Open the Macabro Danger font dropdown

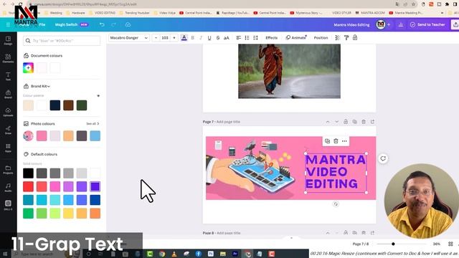(129, 38)
